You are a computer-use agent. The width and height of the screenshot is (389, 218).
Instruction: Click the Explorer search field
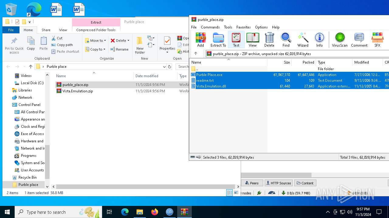click(182, 67)
